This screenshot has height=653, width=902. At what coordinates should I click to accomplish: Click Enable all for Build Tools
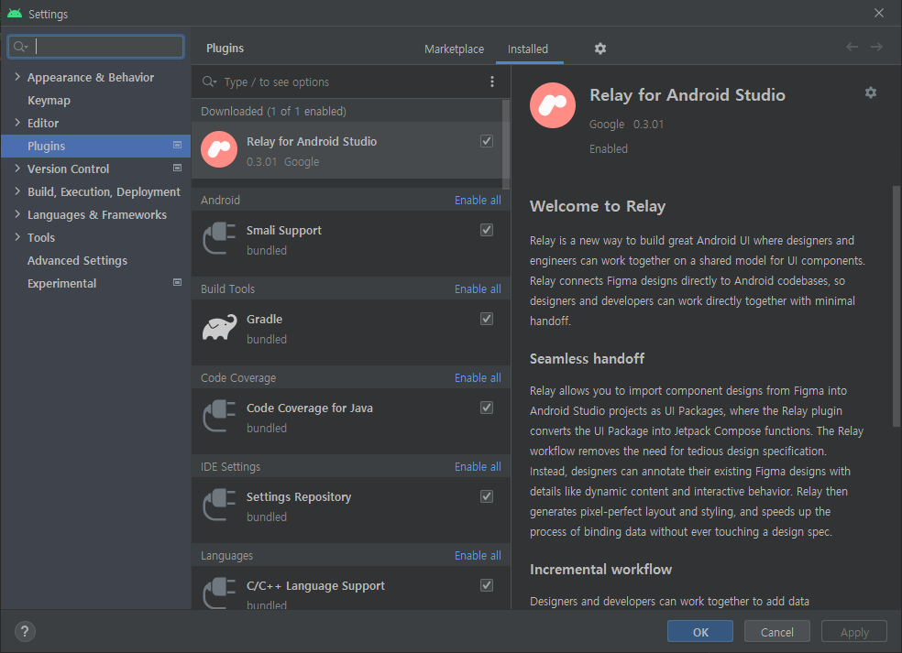coord(478,289)
